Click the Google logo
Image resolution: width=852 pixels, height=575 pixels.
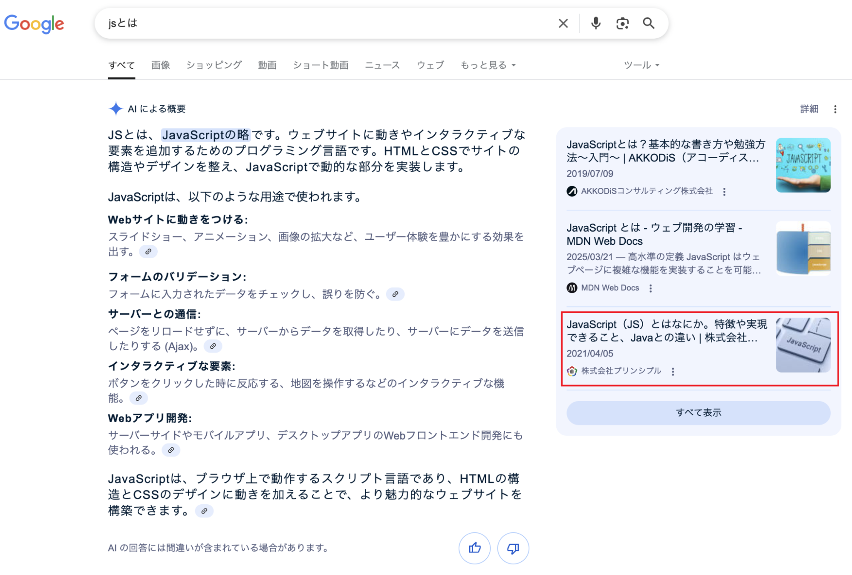click(34, 24)
